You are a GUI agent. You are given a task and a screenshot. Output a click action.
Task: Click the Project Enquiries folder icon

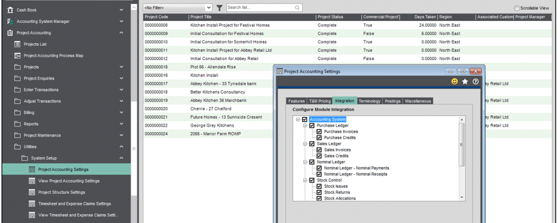pos(17,79)
